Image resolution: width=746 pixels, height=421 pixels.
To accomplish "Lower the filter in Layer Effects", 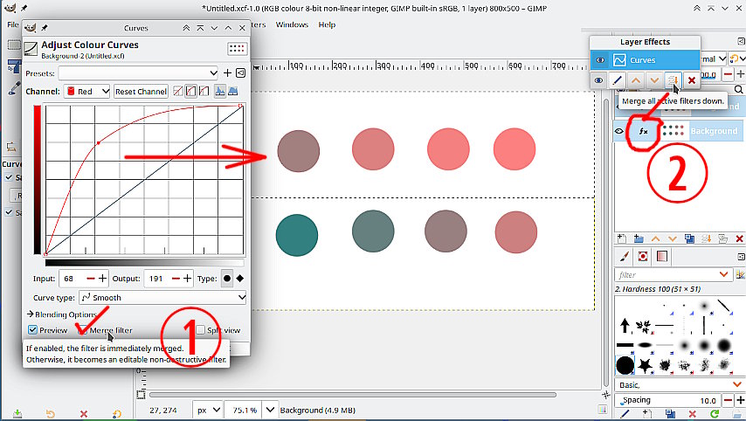I will pyautogui.click(x=654, y=80).
